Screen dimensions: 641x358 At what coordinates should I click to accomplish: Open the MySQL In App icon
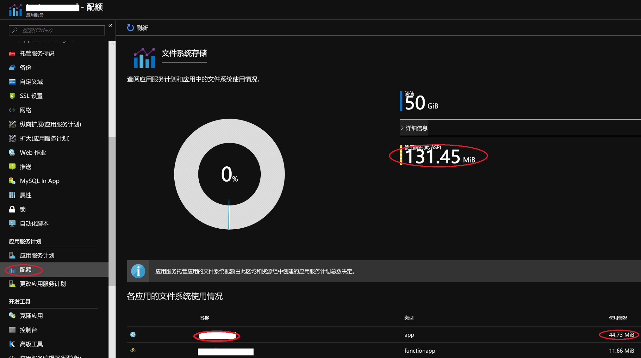pos(12,181)
